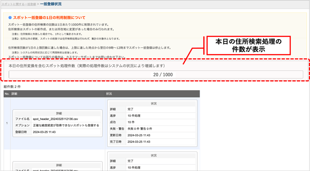Click the blue info icon beside the notice heading
Viewport: 310px width, 171px height.
10,18
